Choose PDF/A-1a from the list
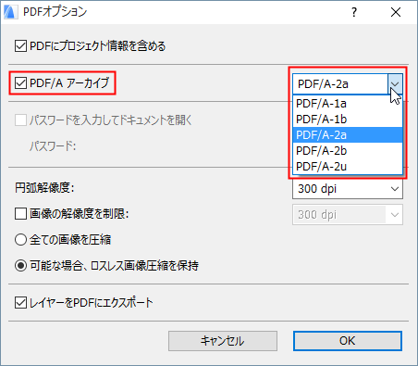Image resolution: width=418 pixels, height=366 pixels. tap(348, 104)
